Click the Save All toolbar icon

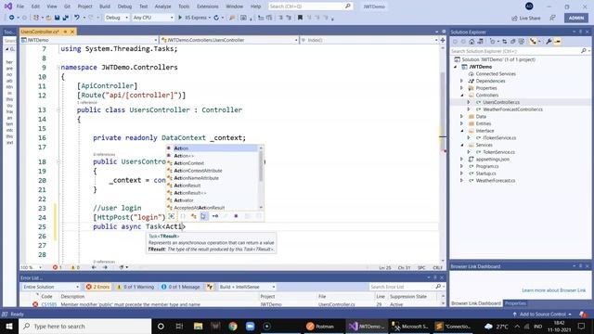pos(66,18)
